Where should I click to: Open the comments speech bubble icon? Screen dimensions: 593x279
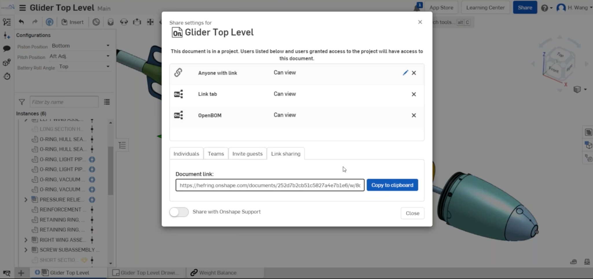7,49
